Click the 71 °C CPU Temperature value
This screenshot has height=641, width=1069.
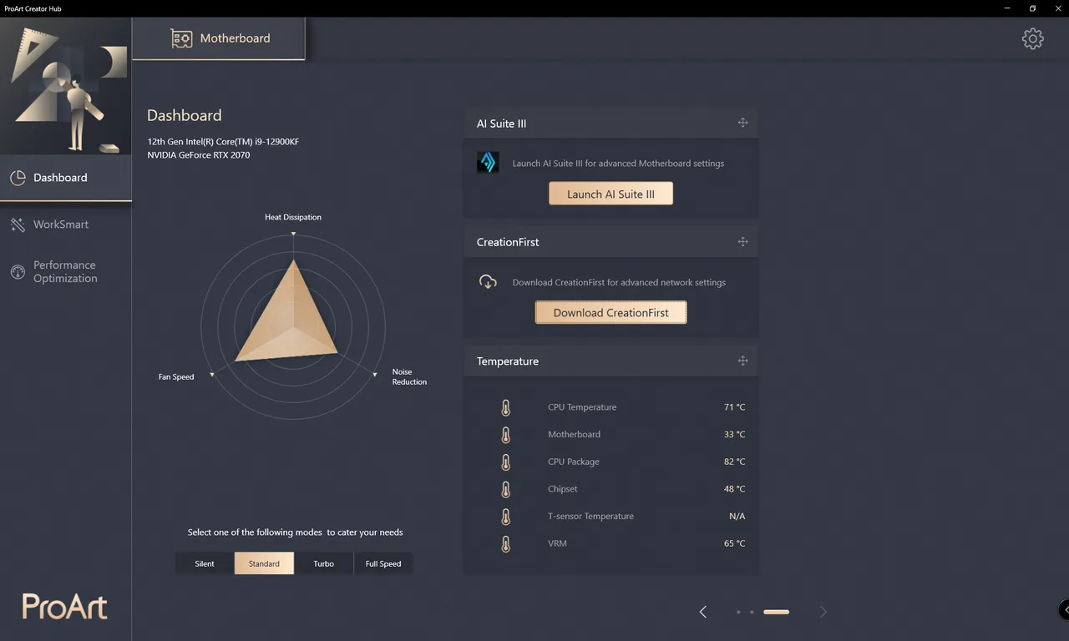(734, 407)
